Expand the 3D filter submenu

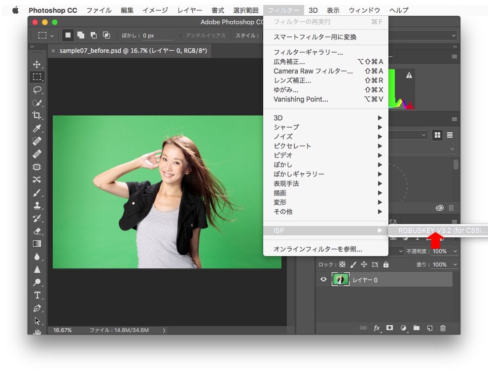pos(326,118)
